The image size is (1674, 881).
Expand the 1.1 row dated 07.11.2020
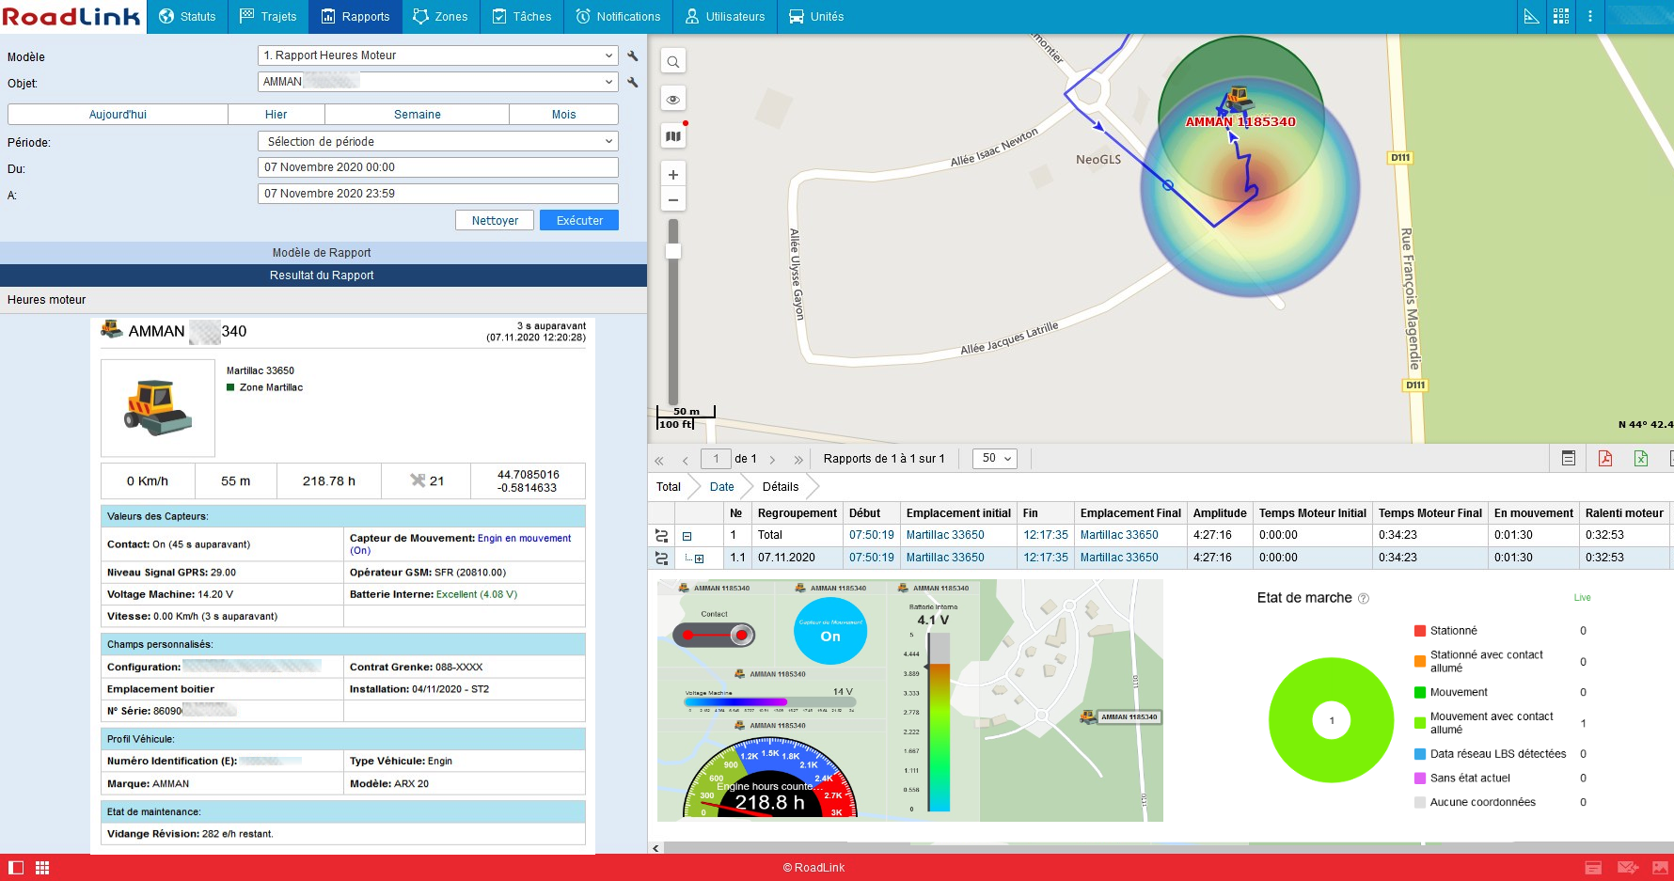[699, 558]
